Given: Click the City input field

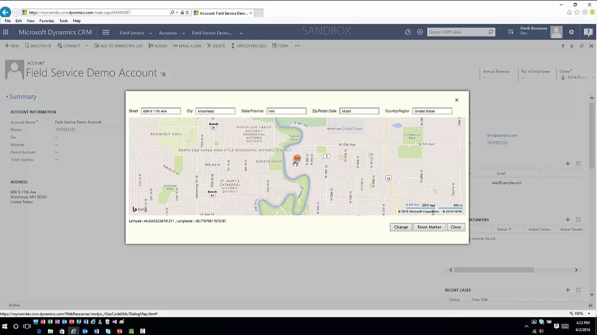Looking at the screenshot, I should tap(215, 111).
